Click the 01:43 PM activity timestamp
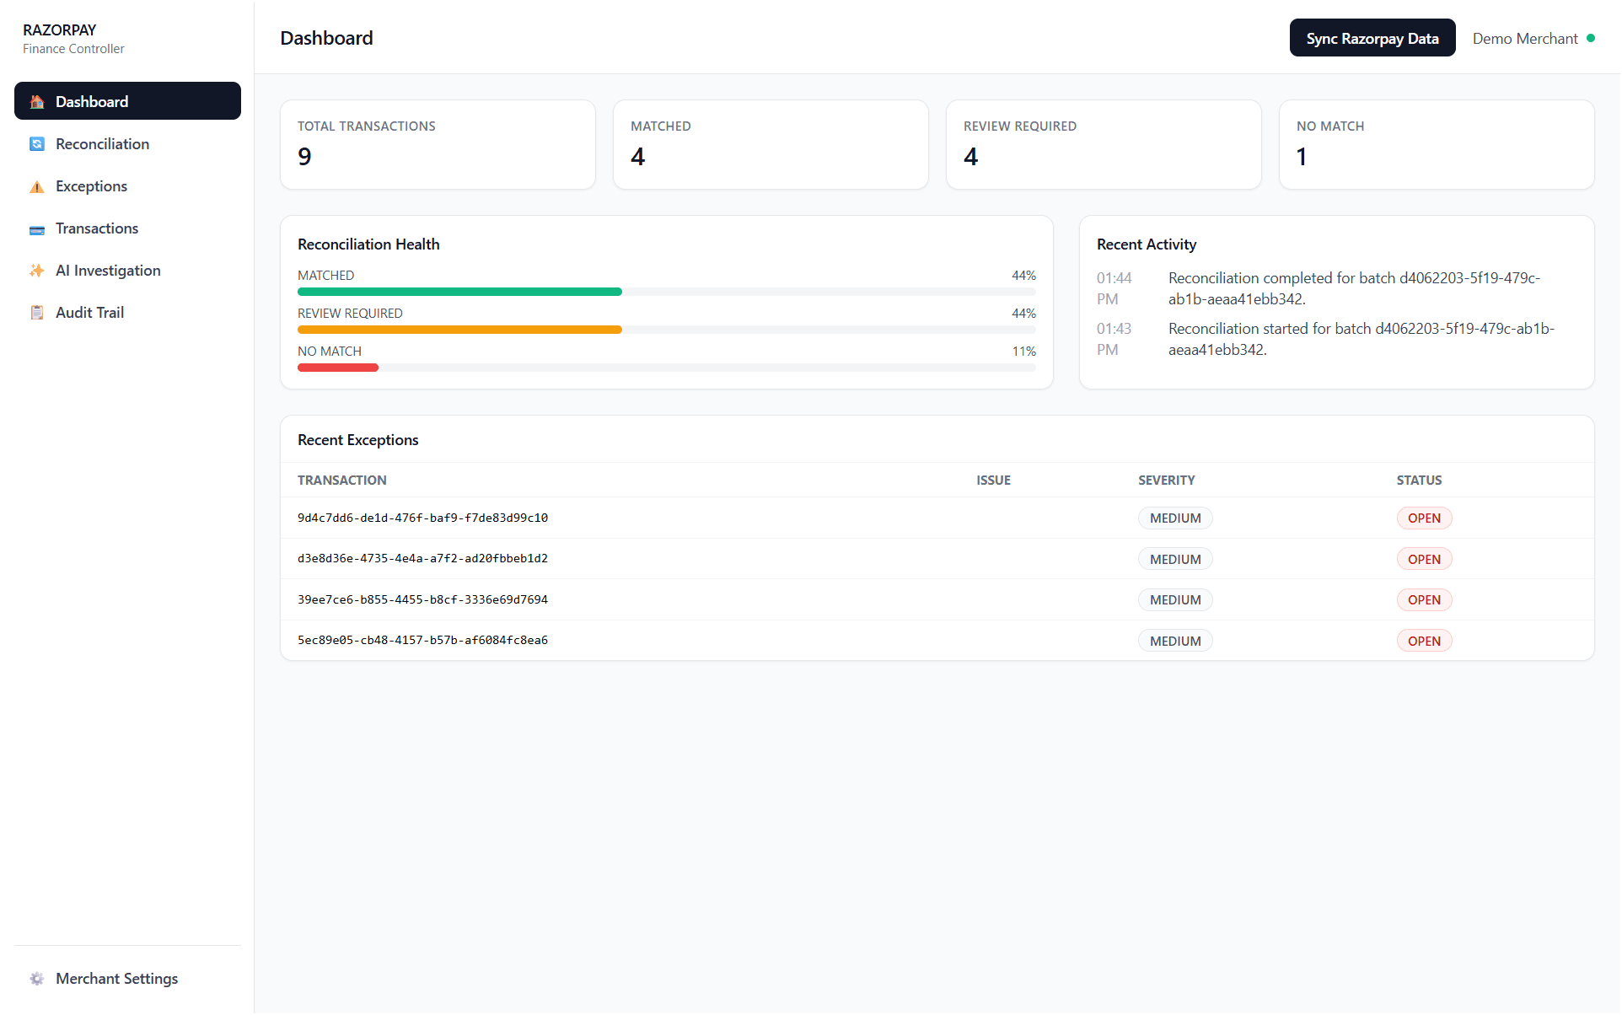The width and height of the screenshot is (1622, 1015). click(1114, 339)
